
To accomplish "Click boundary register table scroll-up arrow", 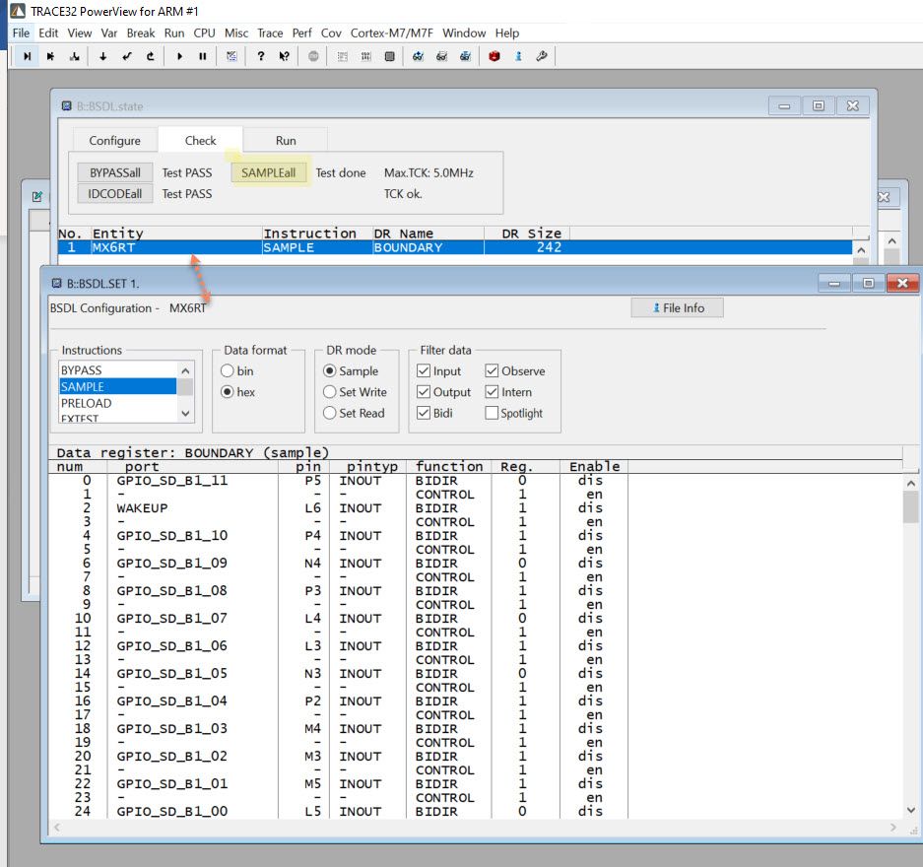I will pos(910,483).
